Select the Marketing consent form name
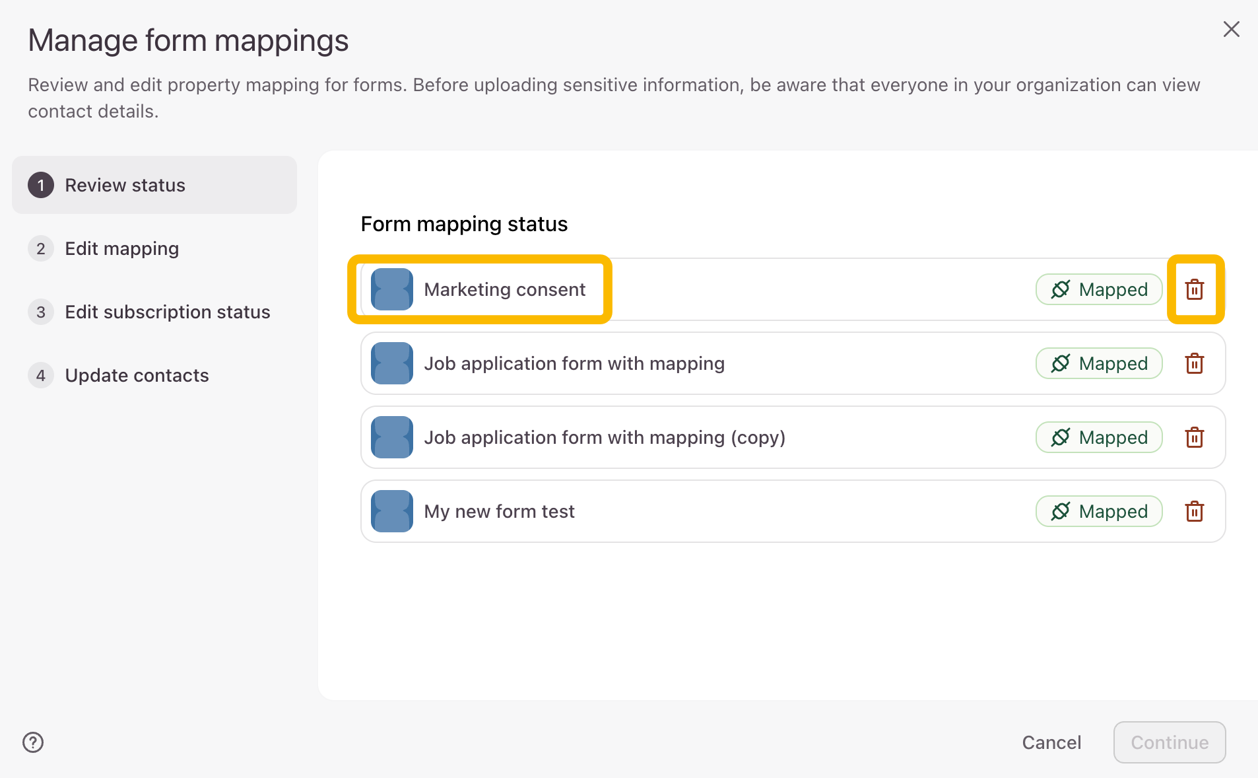Image resolution: width=1258 pixels, height=778 pixels. point(504,290)
